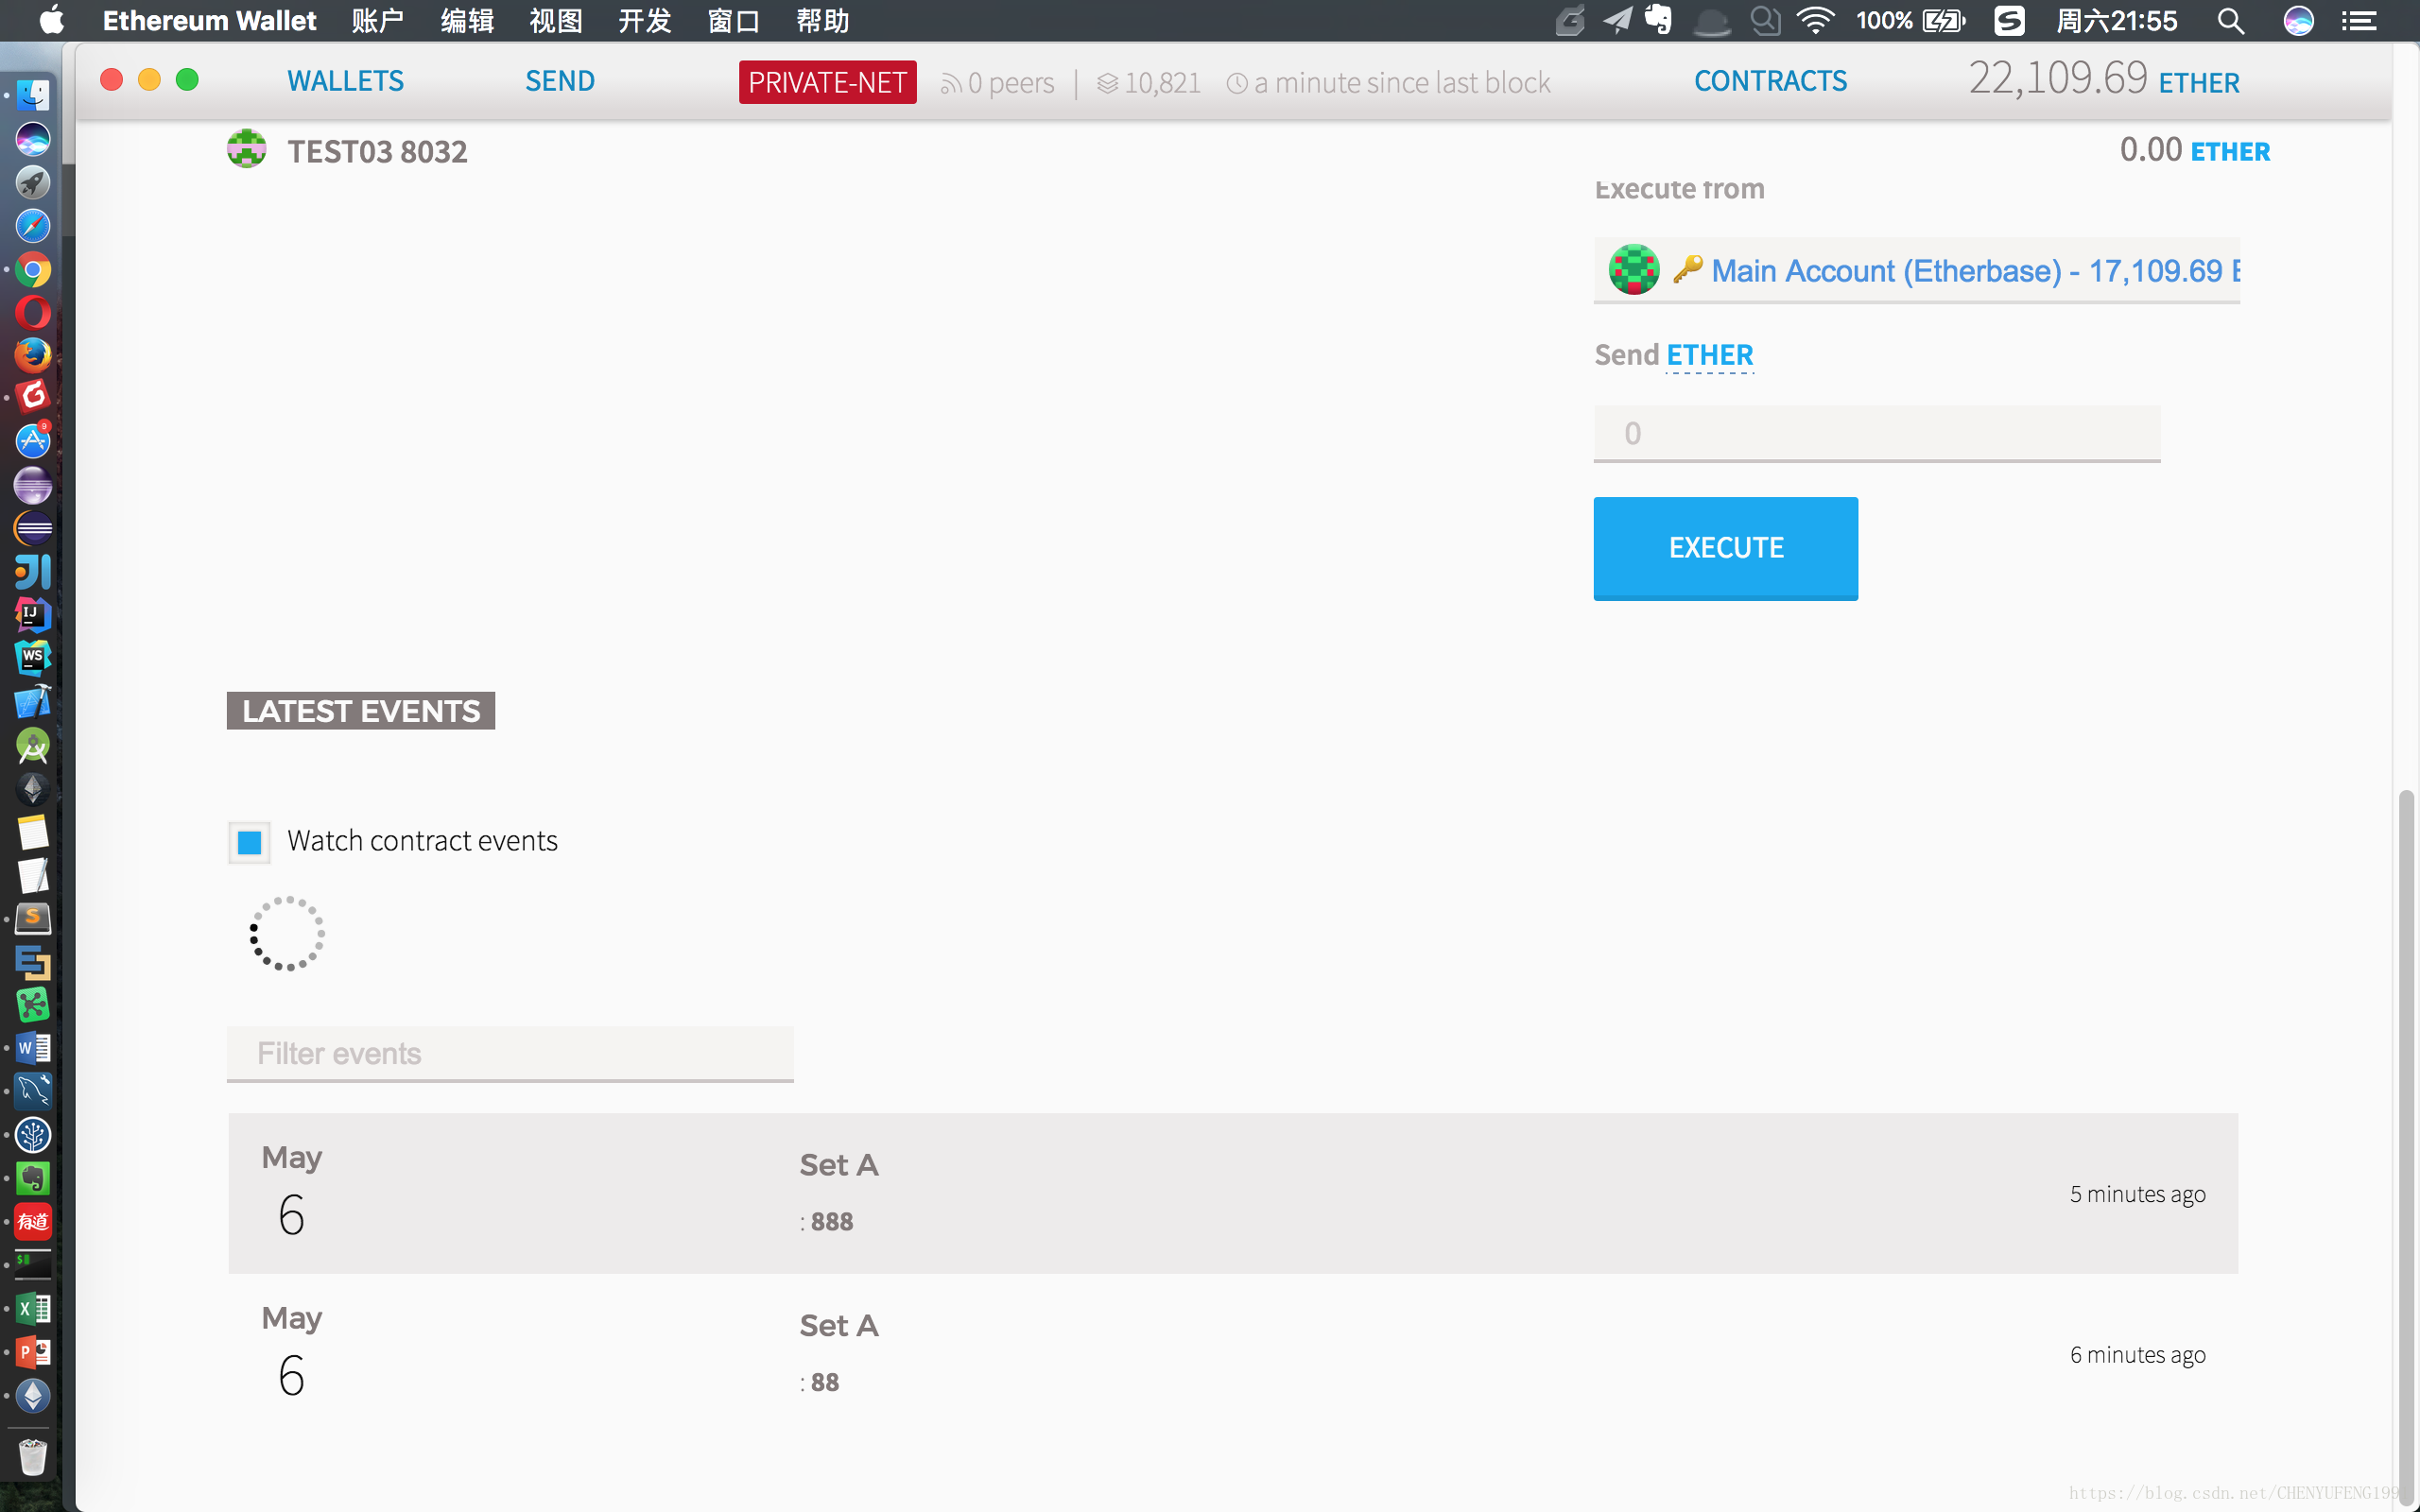Screen dimensions: 2420x1512
Task: Click the WALLETS navigation icon
Action: click(x=343, y=80)
